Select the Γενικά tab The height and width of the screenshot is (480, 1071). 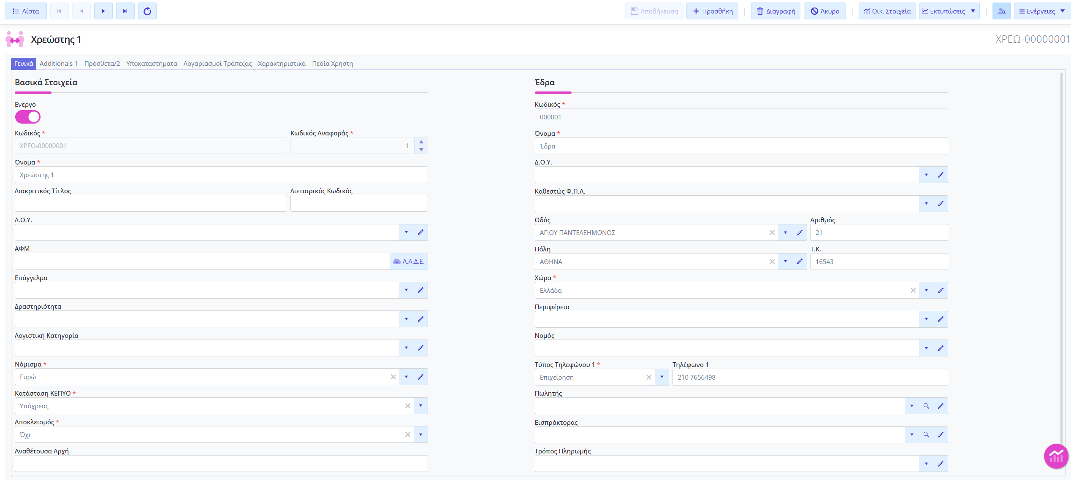[24, 63]
